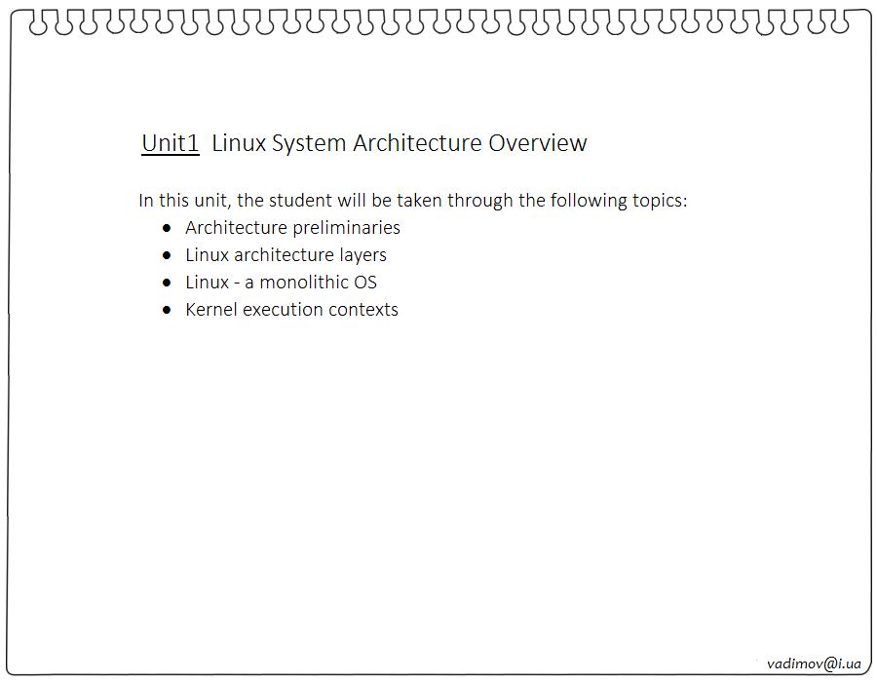
Task: Open the vadimov@i.ua email address
Action: [x=814, y=663]
